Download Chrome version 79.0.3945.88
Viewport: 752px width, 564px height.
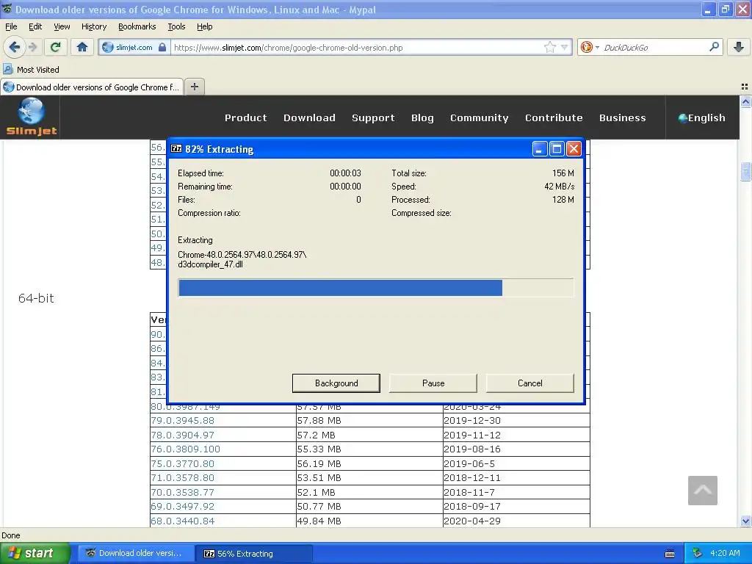pyautogui.click(x=183, y=421)
